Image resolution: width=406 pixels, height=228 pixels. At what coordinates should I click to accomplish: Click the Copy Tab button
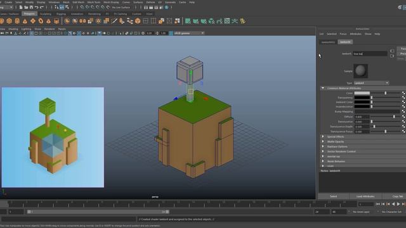point(395,196)
